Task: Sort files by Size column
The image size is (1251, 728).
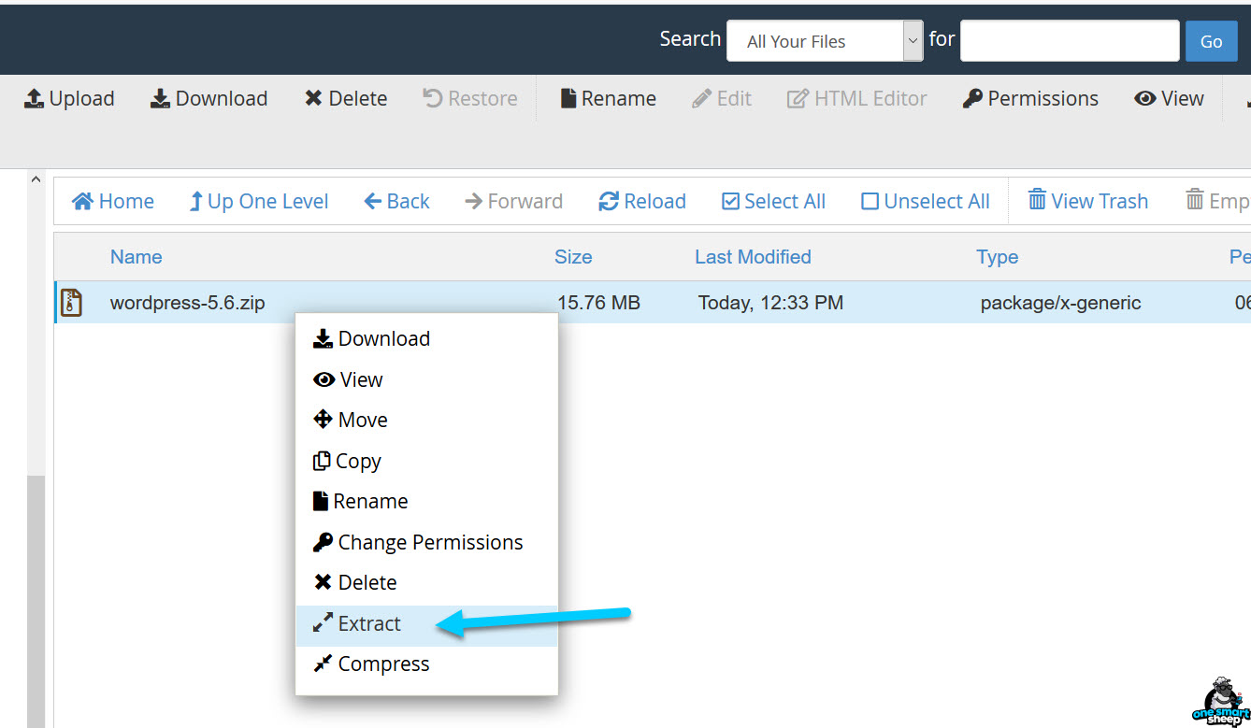Action: (x=573, y=257)
